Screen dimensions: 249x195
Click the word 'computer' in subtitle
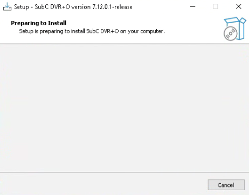tap(151, 31)
